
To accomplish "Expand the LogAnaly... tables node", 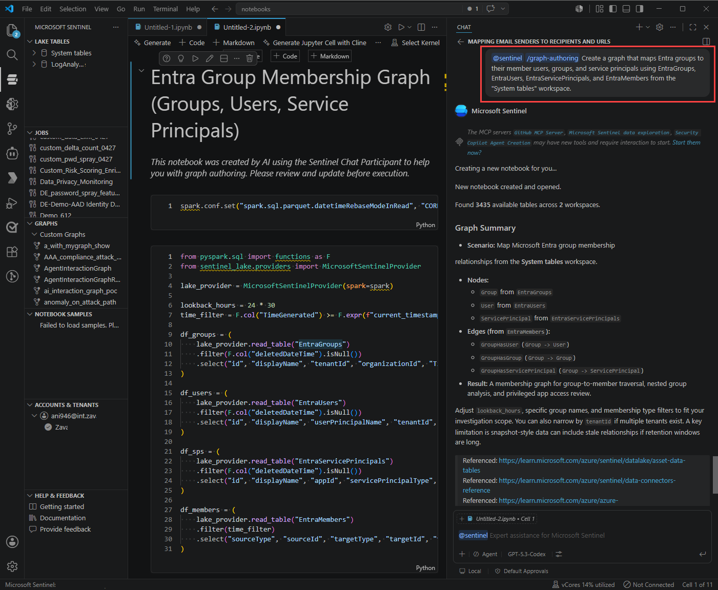I will [x=34, y=64].
